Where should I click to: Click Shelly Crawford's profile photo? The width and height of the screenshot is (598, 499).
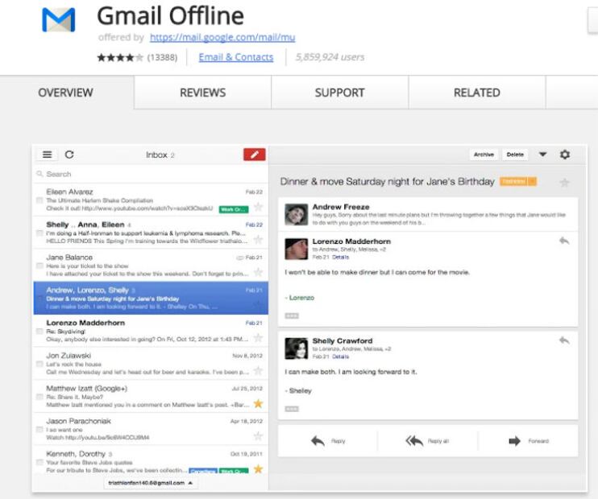click(x=297, y=348)
